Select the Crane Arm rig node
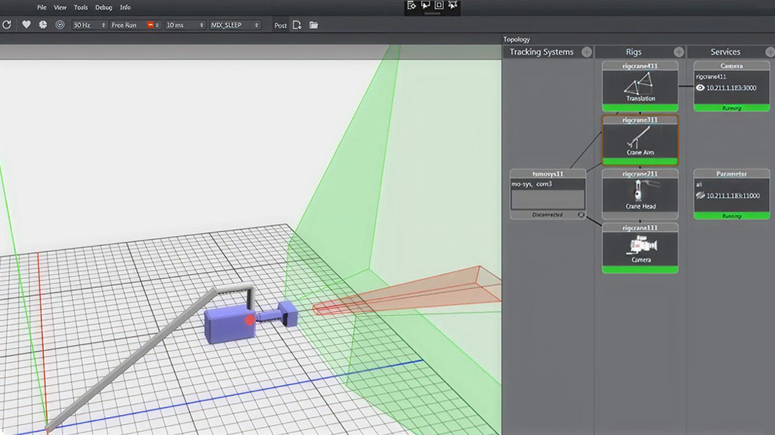The image size is (775, 435). (x=640, y=141)
